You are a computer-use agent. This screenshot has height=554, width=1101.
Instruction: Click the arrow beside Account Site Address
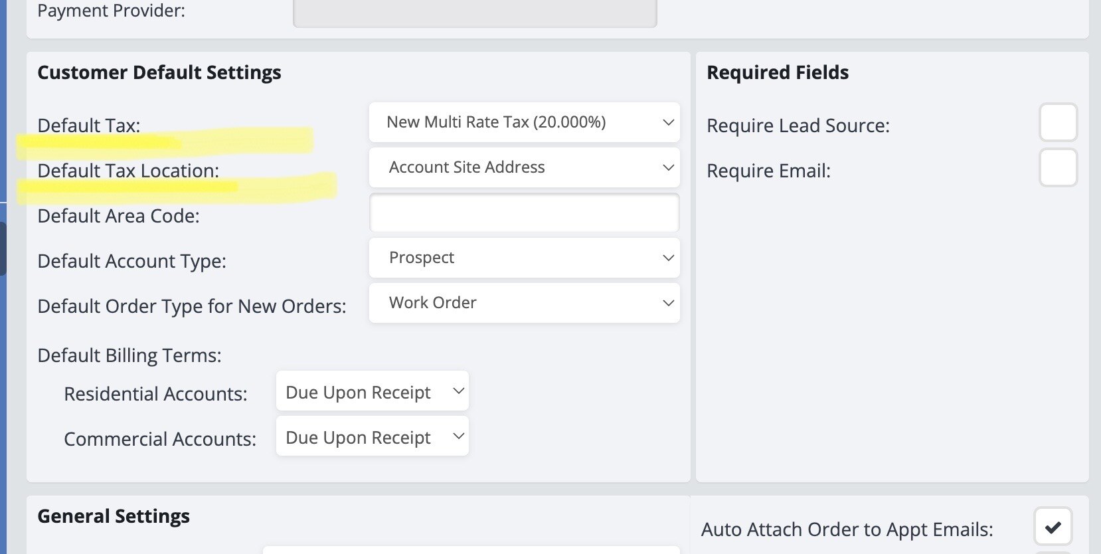[668, 167]
